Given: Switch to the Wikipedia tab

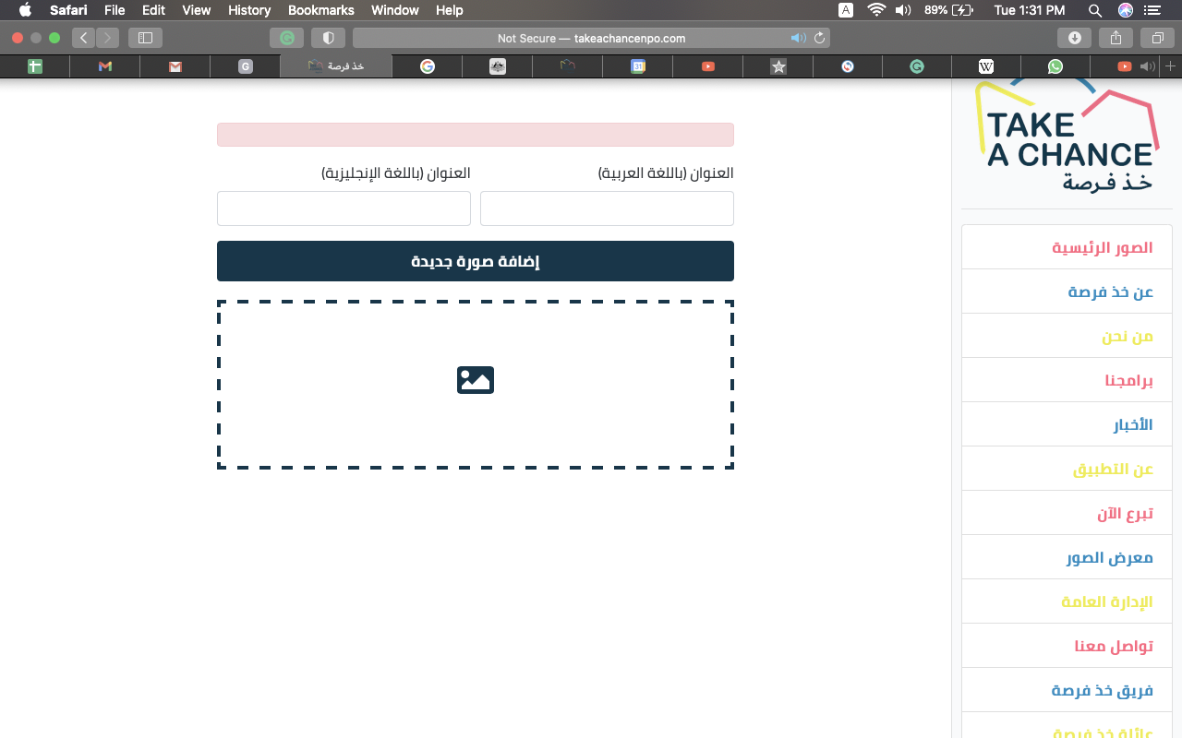Looking at the screenshot, I should coord(986,66).
